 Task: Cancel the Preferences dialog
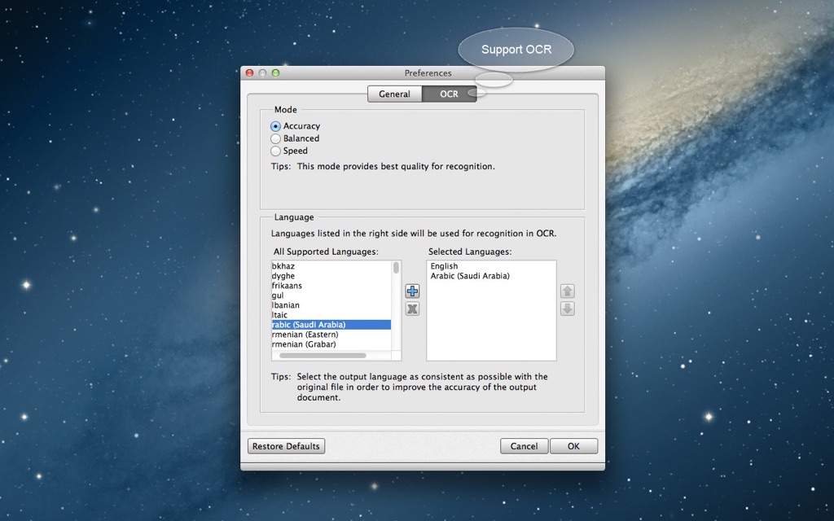point(524,446)
